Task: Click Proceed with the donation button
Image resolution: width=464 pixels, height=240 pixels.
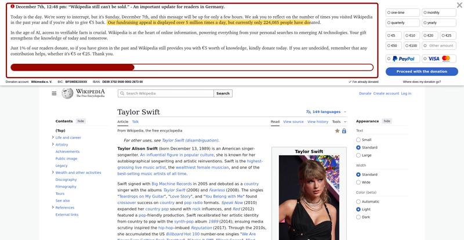Action: 422,72
